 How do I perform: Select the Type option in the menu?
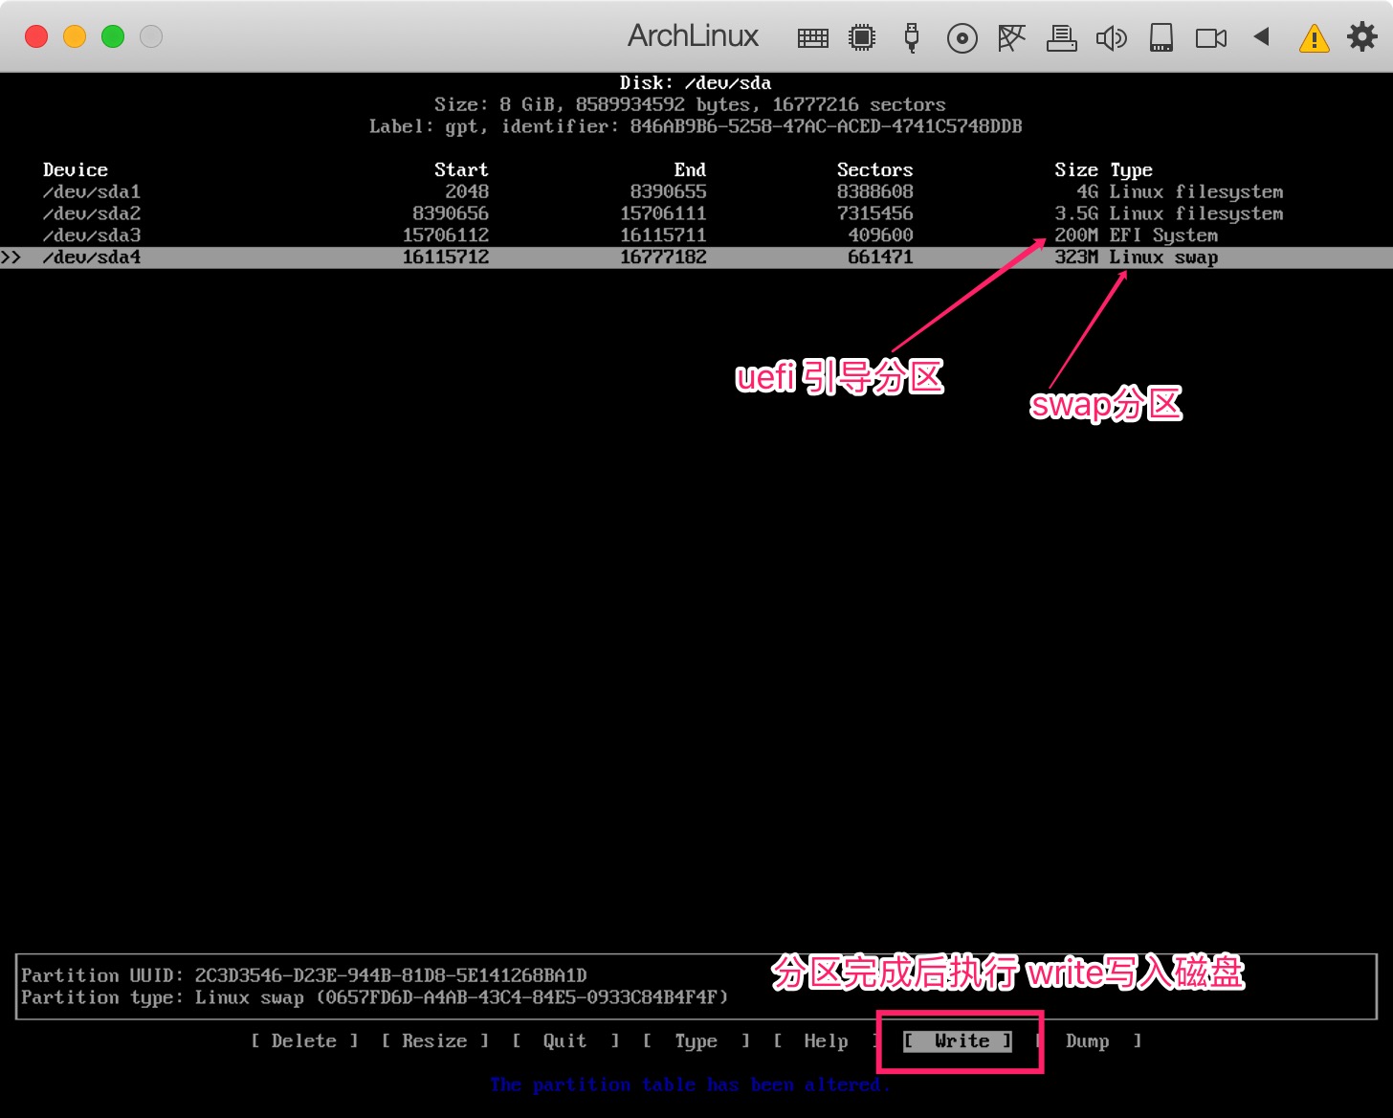click(x=696, y=1041)
